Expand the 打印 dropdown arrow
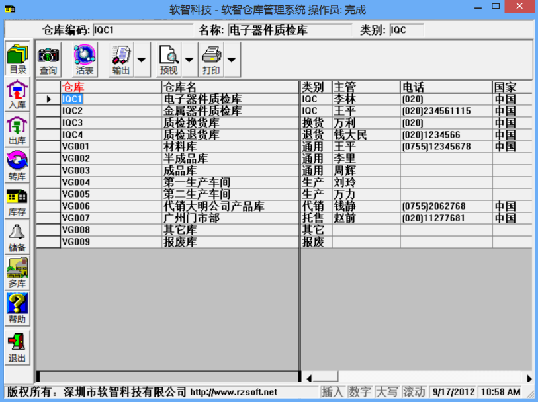 (x=232, y=60)
